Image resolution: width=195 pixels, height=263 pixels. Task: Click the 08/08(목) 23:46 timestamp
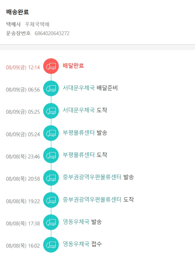(23, 157)
